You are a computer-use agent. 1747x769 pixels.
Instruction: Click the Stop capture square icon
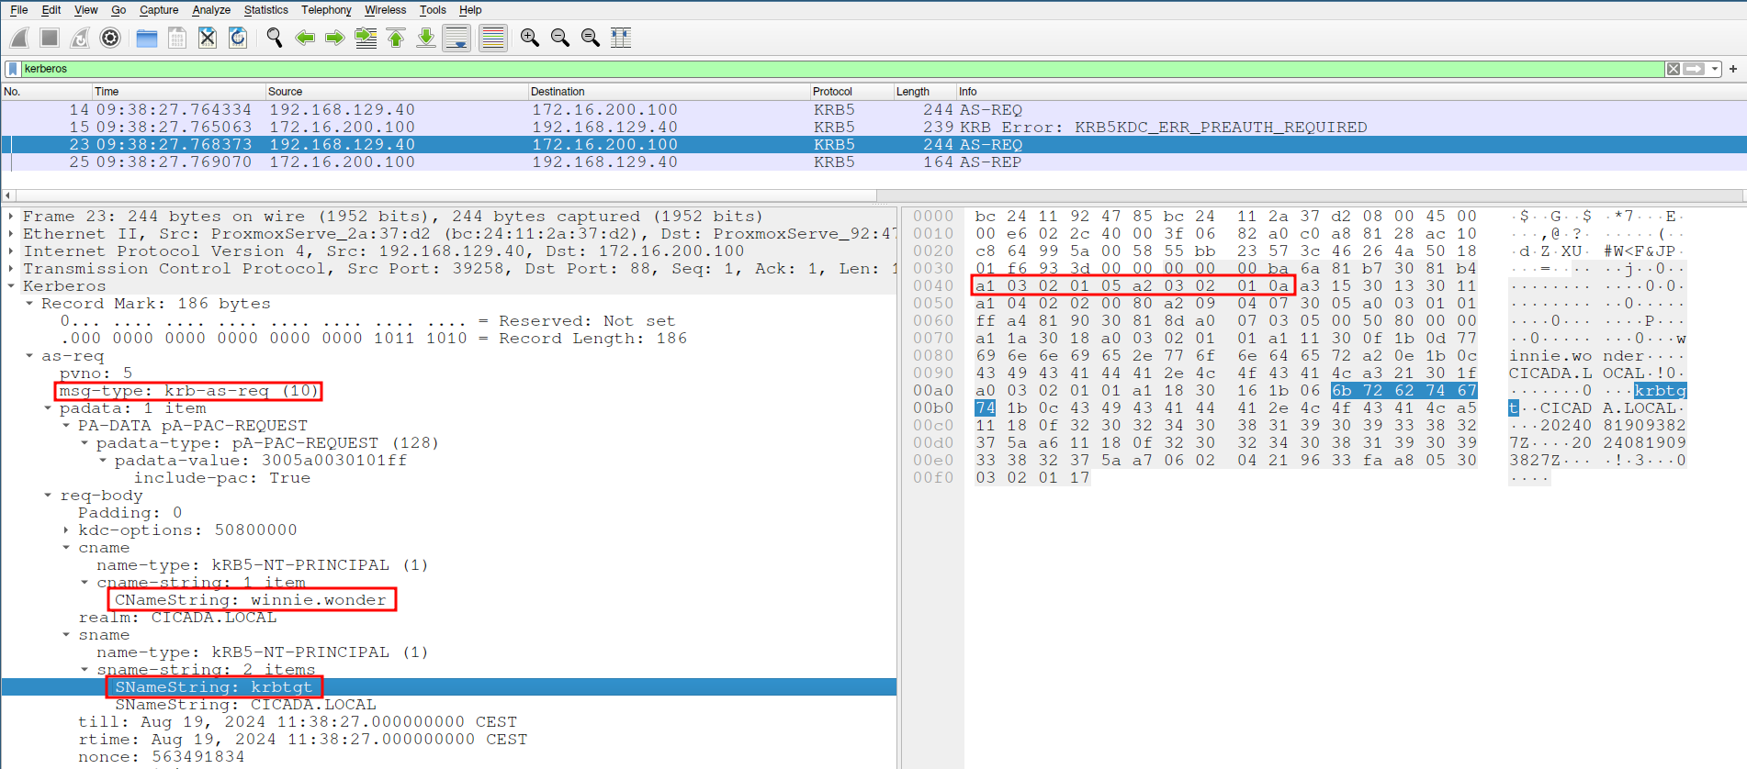tap(50, 38)
